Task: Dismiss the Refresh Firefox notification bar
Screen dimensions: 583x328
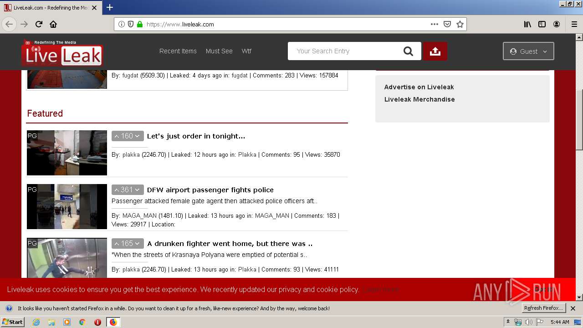Action: coord(573,308)
